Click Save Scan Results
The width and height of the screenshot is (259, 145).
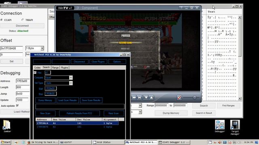click(x=91, y=100)
